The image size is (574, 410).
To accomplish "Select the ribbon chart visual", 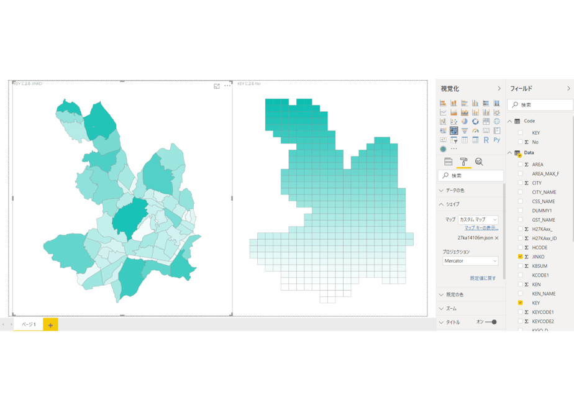I will tap(497, 112).
